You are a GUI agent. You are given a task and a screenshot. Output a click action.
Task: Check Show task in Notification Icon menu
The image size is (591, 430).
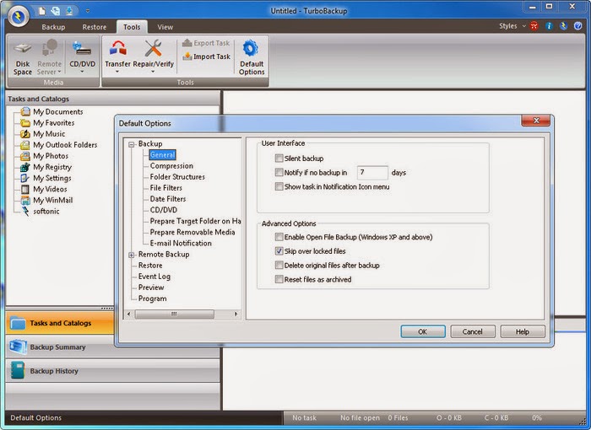point(279,186)
